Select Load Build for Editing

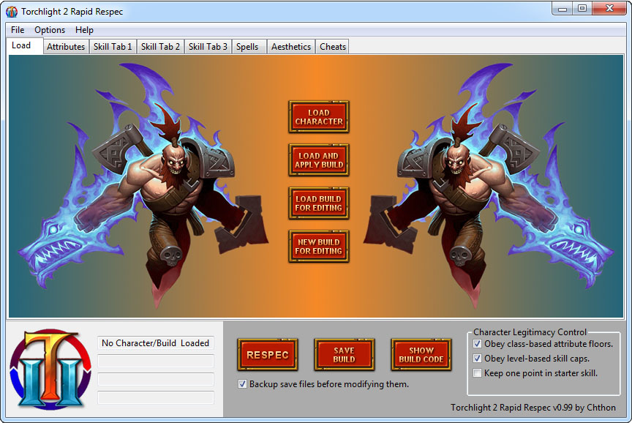(x=318, y=203)
